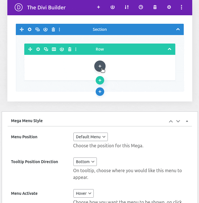Screen dimensions: 199x203
Task: Click the Row bar label
Action: [100, 49]
